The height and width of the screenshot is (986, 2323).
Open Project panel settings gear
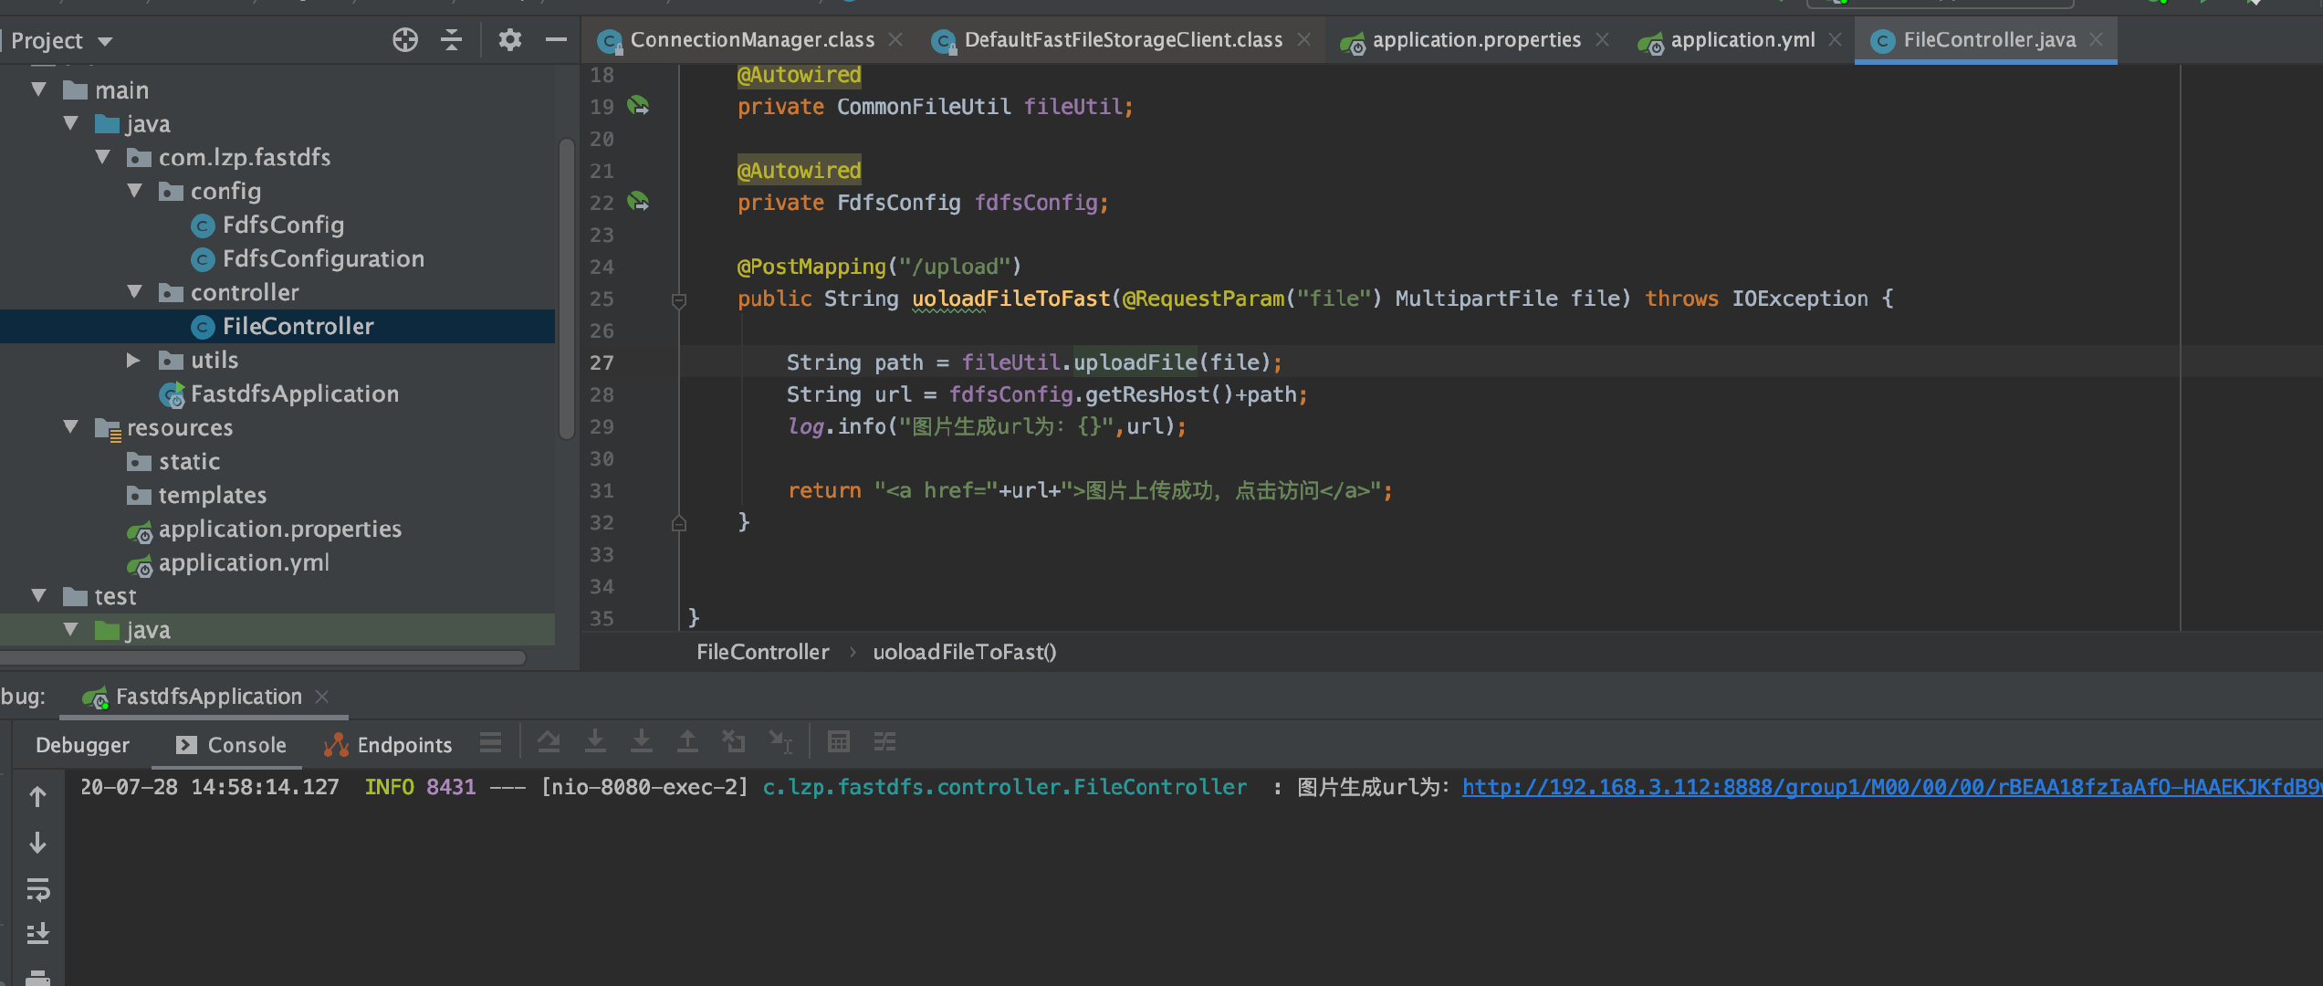[509, 40]
